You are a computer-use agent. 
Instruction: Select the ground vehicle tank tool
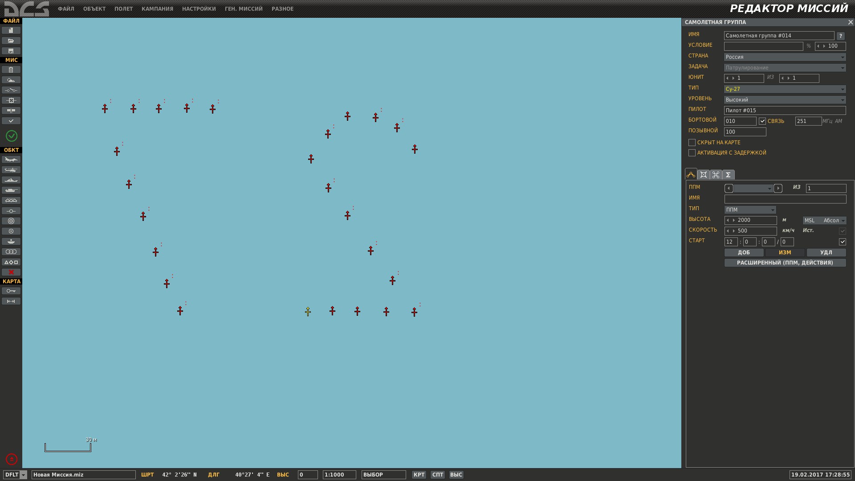(x=11, y=190)
